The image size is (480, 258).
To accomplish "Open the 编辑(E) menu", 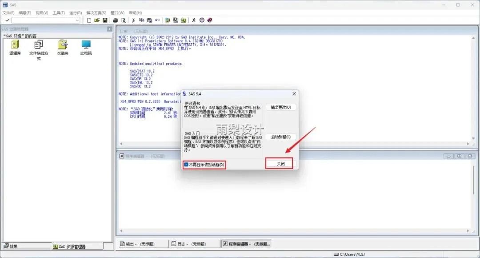I will 25,13.
